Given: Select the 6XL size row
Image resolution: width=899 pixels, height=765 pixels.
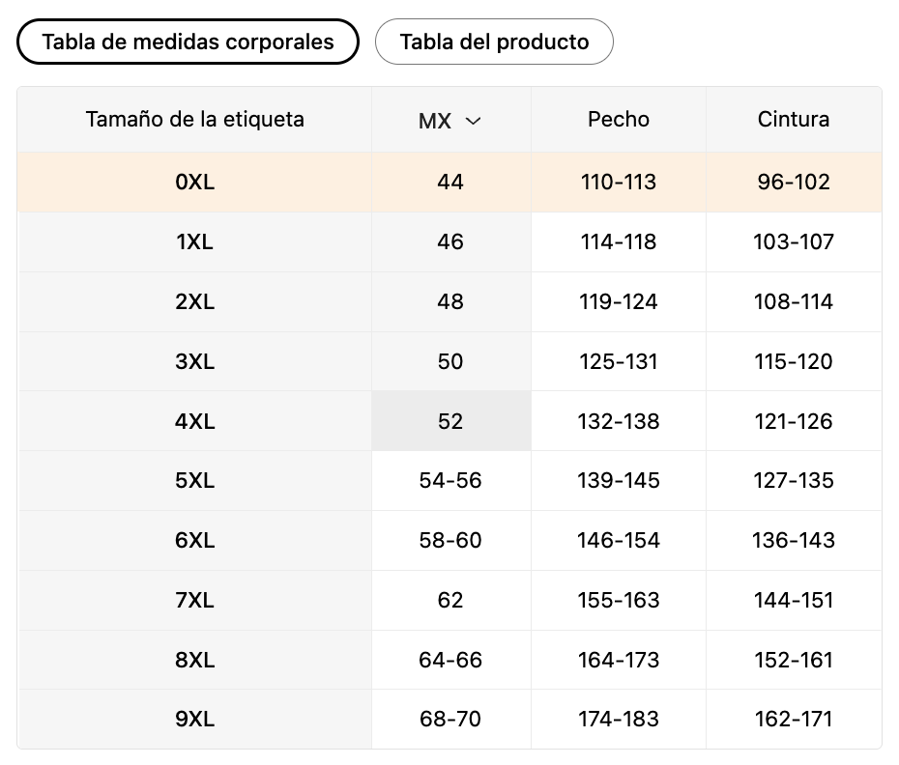Looking at the screenshot, I should pos(195,540).
